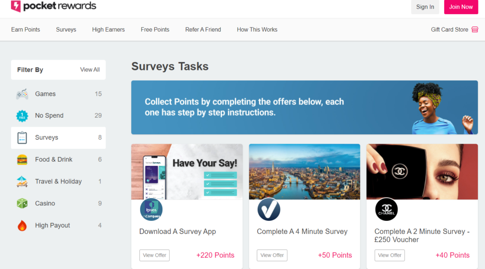Click the Travel & Holiday beach icon
The image size is (485, 269).
(22, 182)
